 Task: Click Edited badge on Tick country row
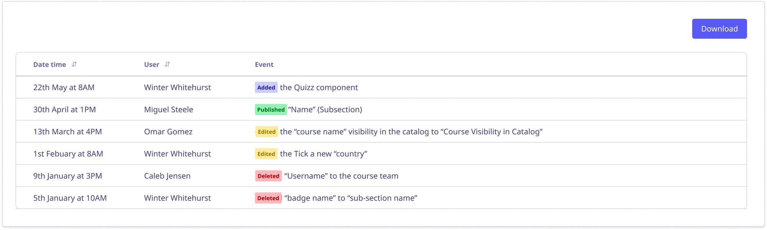[266, 154]
